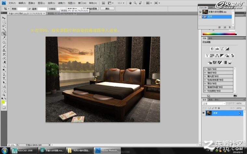The width and height of the screenshot is (247, 154).
Task: Add a Brightness/Contrast adjustment
Action: pyautogui.click(x=212, y=49)
